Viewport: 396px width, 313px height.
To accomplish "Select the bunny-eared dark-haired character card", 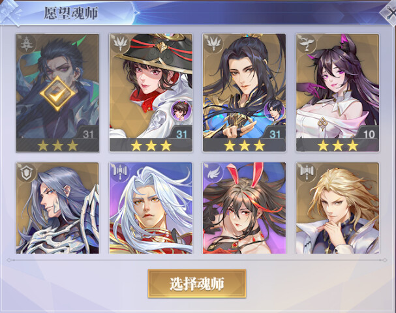I will click(244, 208).
